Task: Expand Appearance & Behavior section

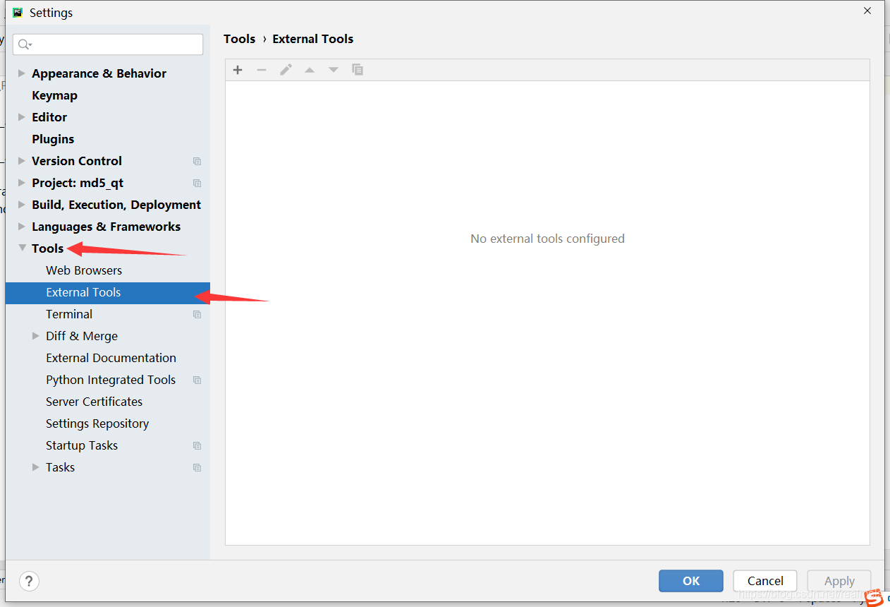Action: click(22, 73)
